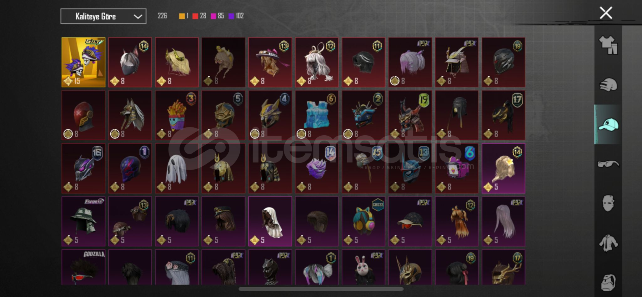Image resolution: width=642 pixels, height=297 pixels.
Task: Filter by the pink quality showing 85
Action: 217,16
